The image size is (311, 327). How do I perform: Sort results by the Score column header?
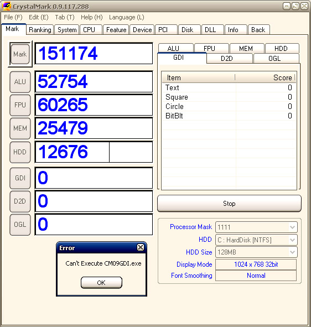tap(265, 77)
